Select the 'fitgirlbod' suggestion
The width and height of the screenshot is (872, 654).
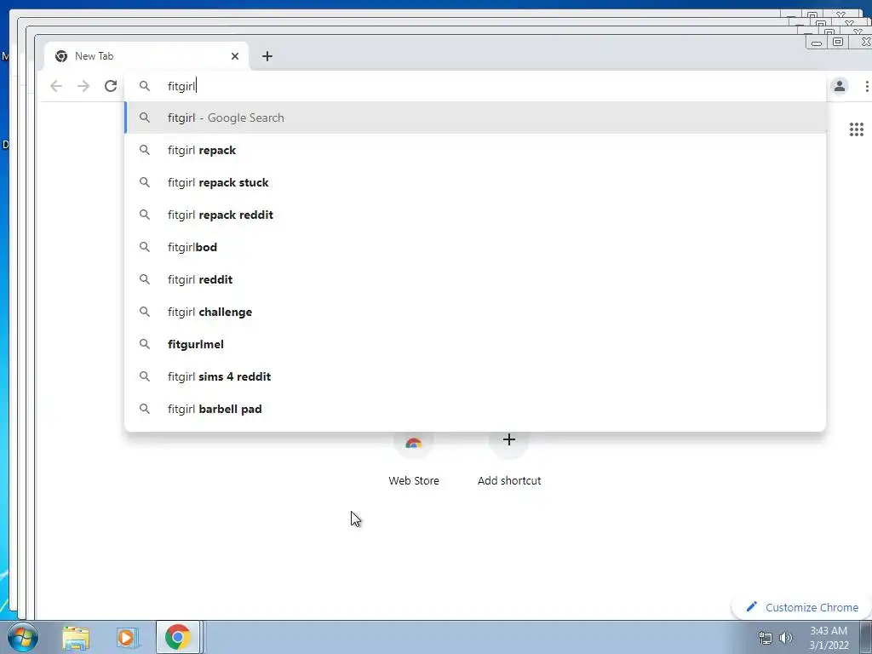475,247
